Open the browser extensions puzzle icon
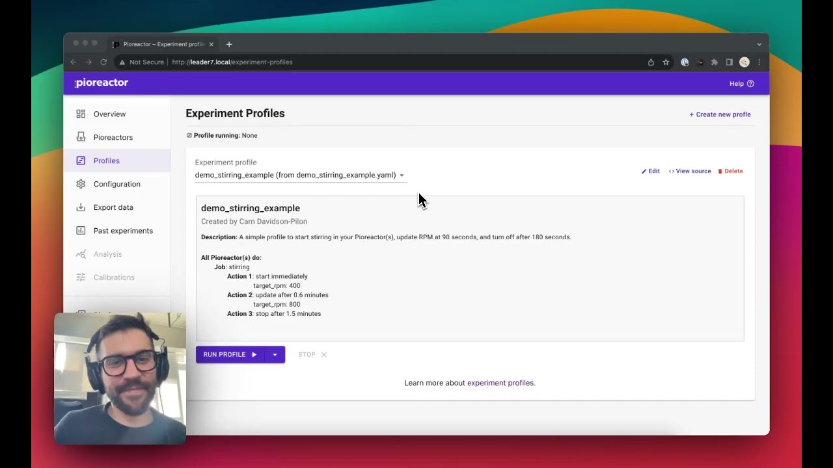The height and width of the screenshot is (468, 833). 715,62
